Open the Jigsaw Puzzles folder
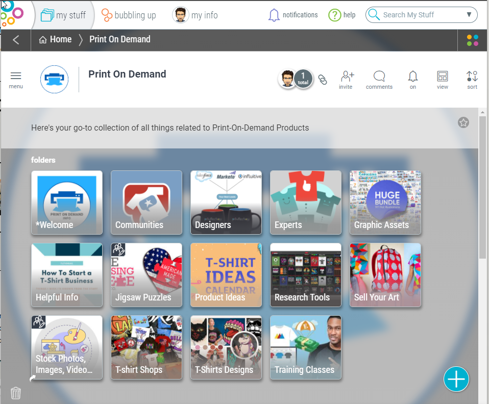 (x=146, y=275)
